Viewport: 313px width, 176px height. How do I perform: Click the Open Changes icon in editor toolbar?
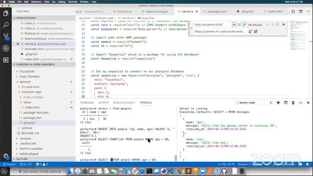point(293,12)
